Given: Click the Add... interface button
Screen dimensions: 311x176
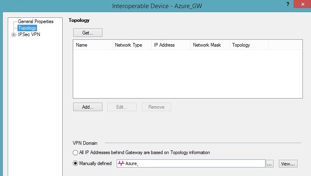Looking at the screenshot, I should point(88,107).
